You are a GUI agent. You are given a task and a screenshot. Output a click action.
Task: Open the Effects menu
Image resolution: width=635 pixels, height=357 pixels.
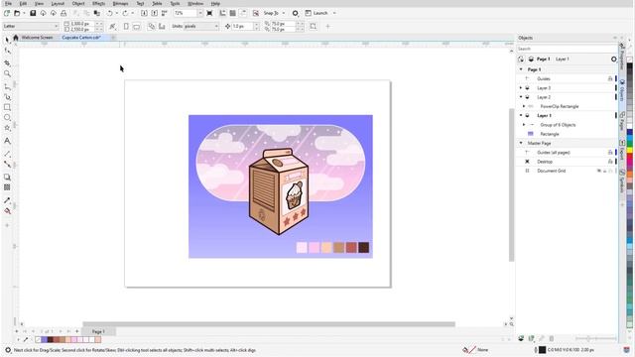point(98,3)
